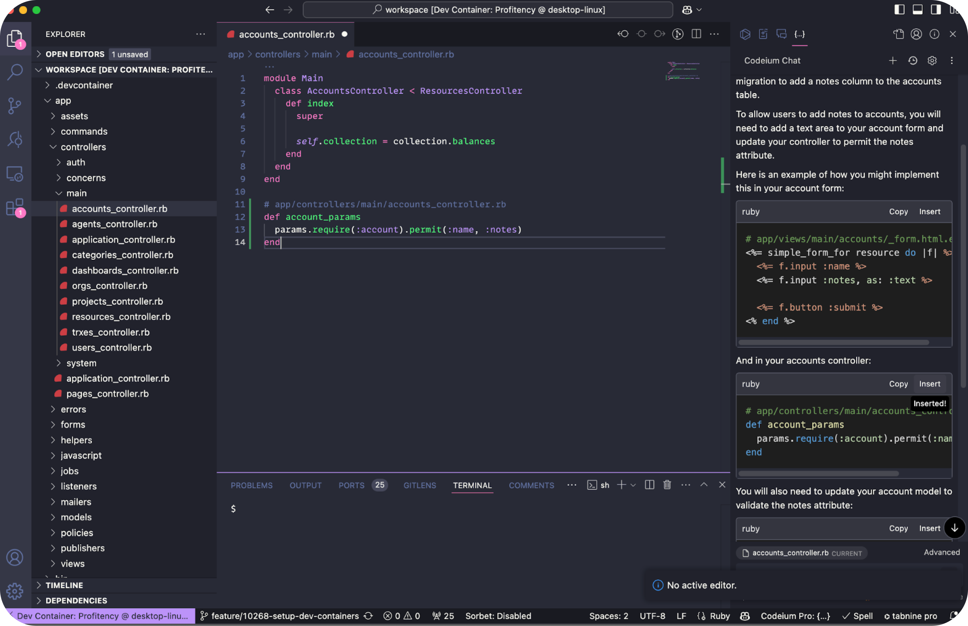This screenshot has width=968, height=626.
Task: Toggle the primary side bar layout button
Action: (899, 10)
